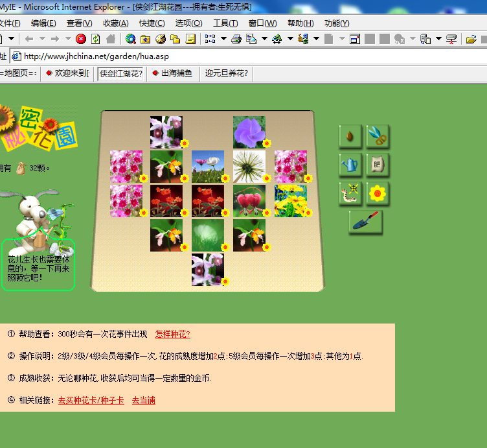Open the 怎样种花? help link

pyautogui.click(x=173, y=334)
